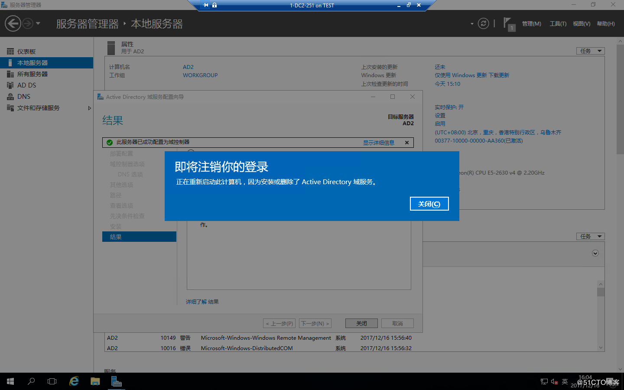Click 实时保护: 开 link
Viewport: 624px width, 390px height.
tap(449, 107)
